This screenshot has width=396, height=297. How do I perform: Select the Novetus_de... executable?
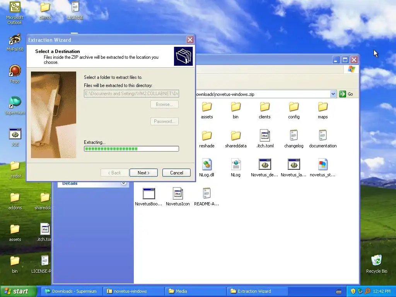click(x=265, y=168)
